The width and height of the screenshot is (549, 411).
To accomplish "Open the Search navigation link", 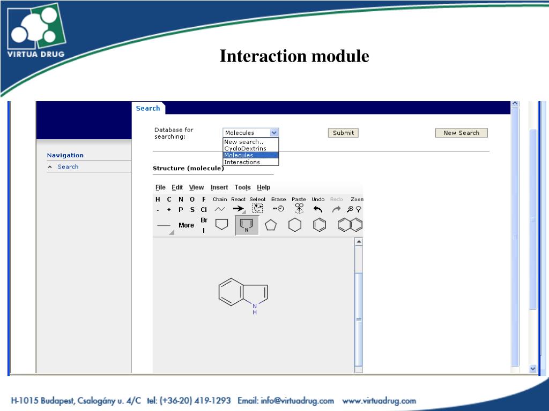I will 68,167.
